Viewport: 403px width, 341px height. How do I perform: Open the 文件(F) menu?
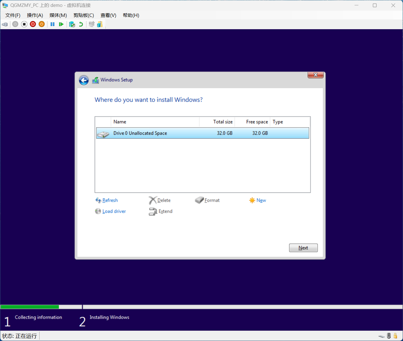click(13, 15)
